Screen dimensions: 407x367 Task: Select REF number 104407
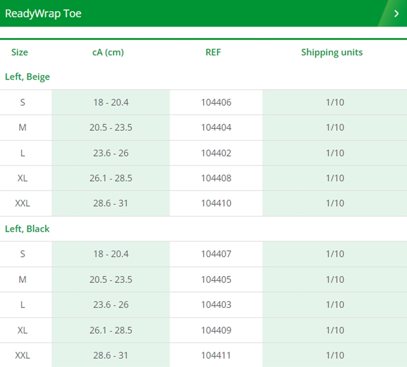coord(216,254)
